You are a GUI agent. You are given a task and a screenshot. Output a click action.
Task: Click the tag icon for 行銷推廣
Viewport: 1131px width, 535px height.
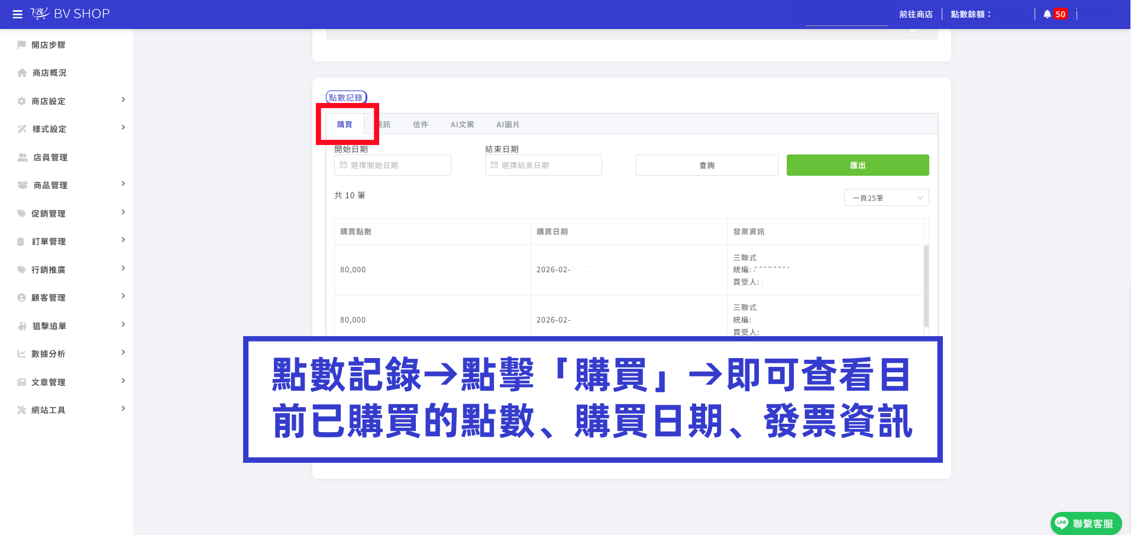[22, 270]
